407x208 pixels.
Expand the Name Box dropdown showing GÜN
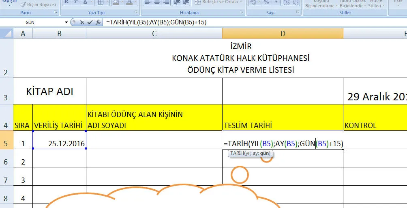66,22
